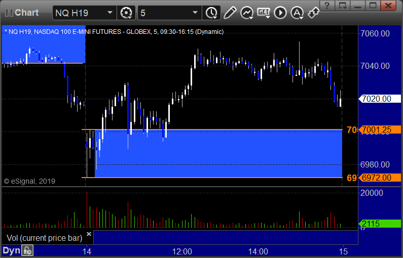The image size is (403, 258).
Task: Close the Vol study panel
Action: (89, 234)
